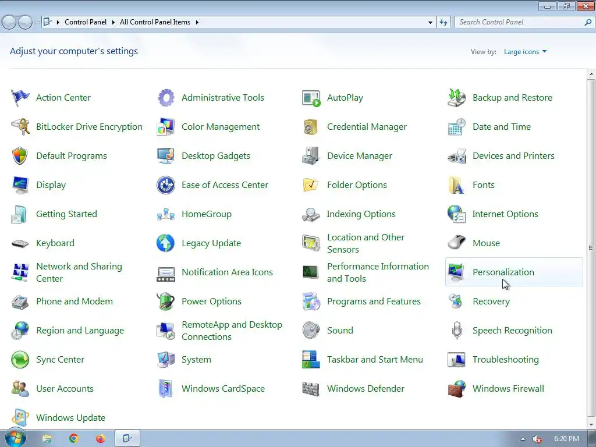The image size is (596, 447).
Task: Open the Windows Firewall brick icon
Action: pyautogui.click(x=456, y=388)
